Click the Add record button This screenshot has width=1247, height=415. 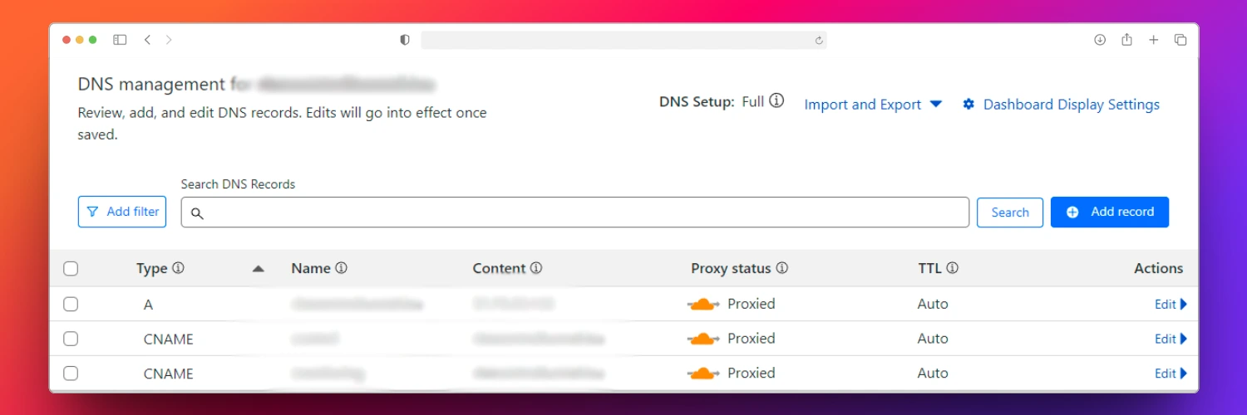[1110, 212]
